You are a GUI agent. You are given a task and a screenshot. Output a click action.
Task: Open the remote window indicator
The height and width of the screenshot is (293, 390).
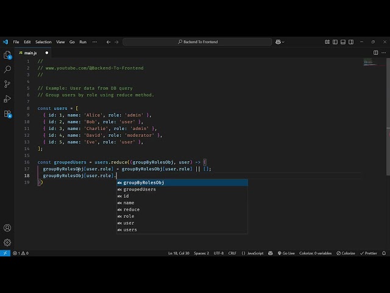5,253
